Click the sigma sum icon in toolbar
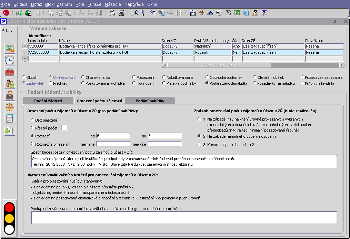Screen dimensions: 350x239 click(x=228, y=13)
